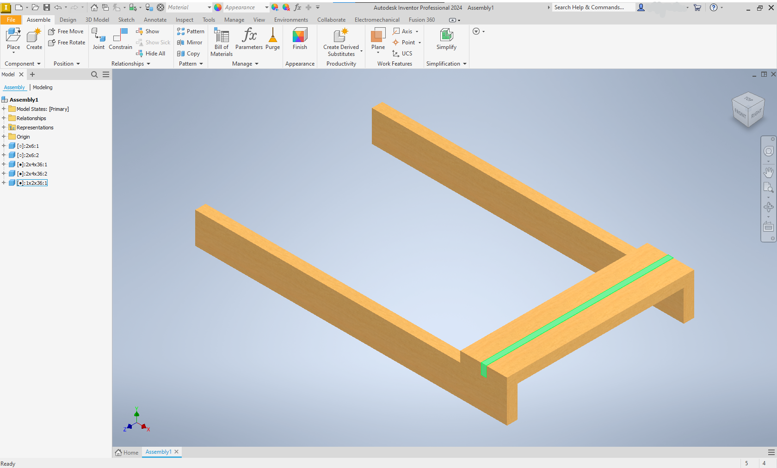Expand the 2x6:1 component node
777x468 pixels.
coord(4,146)
